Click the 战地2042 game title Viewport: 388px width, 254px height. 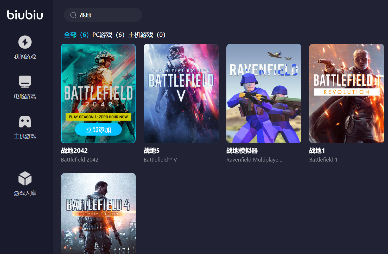[74, 151]
